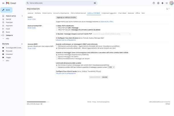Open IMAP Istruzioni per la configurazione
The height and width of the screenshot is (116, 174).
pos(66,73)
